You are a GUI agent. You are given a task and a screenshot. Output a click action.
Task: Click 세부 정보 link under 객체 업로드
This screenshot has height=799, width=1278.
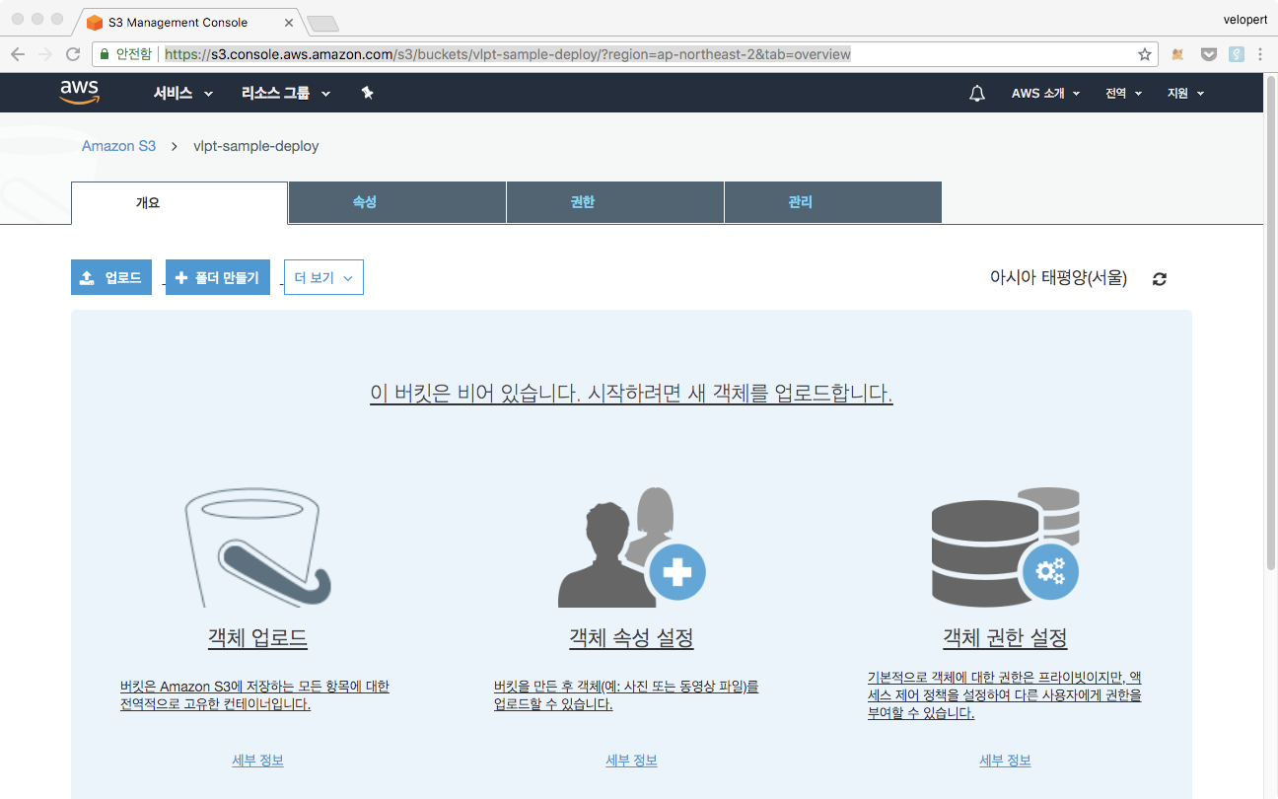[x=258, y=761]
